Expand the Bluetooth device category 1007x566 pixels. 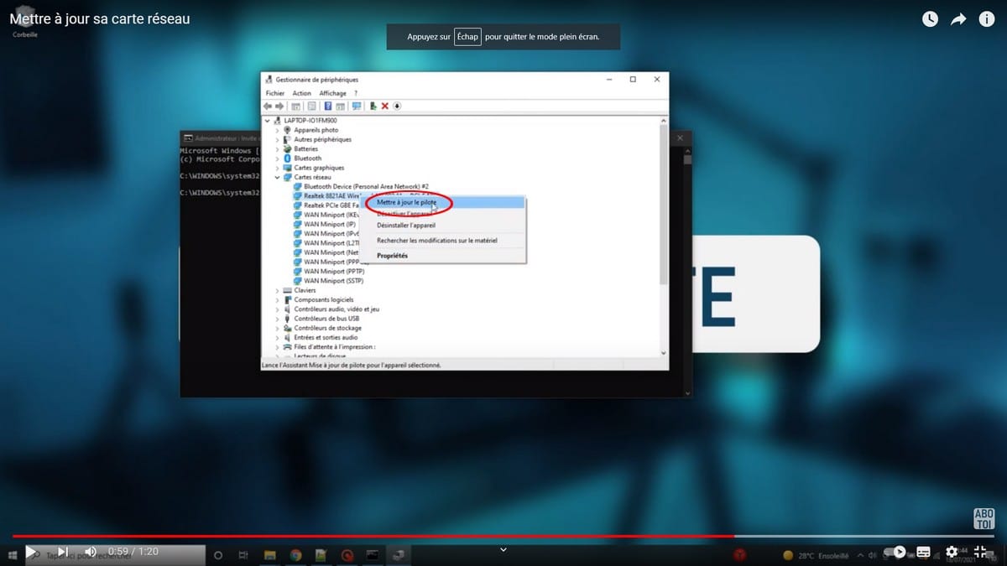[x=278, y=158]
